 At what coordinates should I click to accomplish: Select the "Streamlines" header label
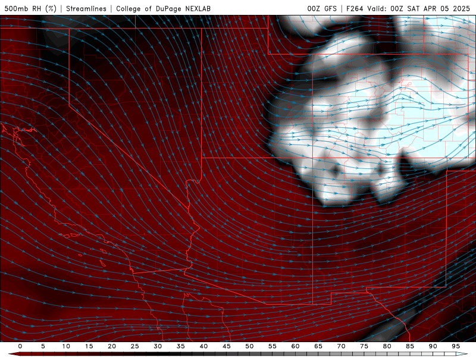point(86,9)
